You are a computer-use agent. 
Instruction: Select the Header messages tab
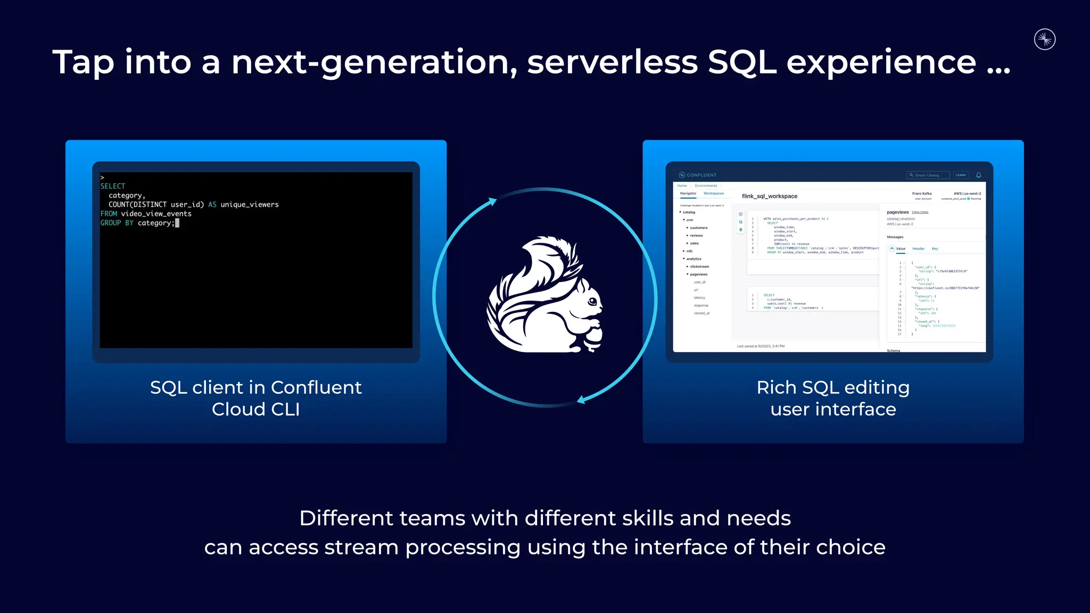[918, 248]
